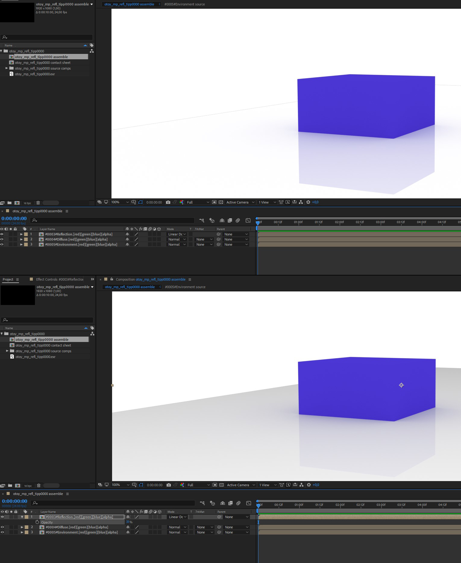The height and width of the screenshot is (563, 461).
Task: Click the search field in top project panel
Action: click(x=46, y=37)
